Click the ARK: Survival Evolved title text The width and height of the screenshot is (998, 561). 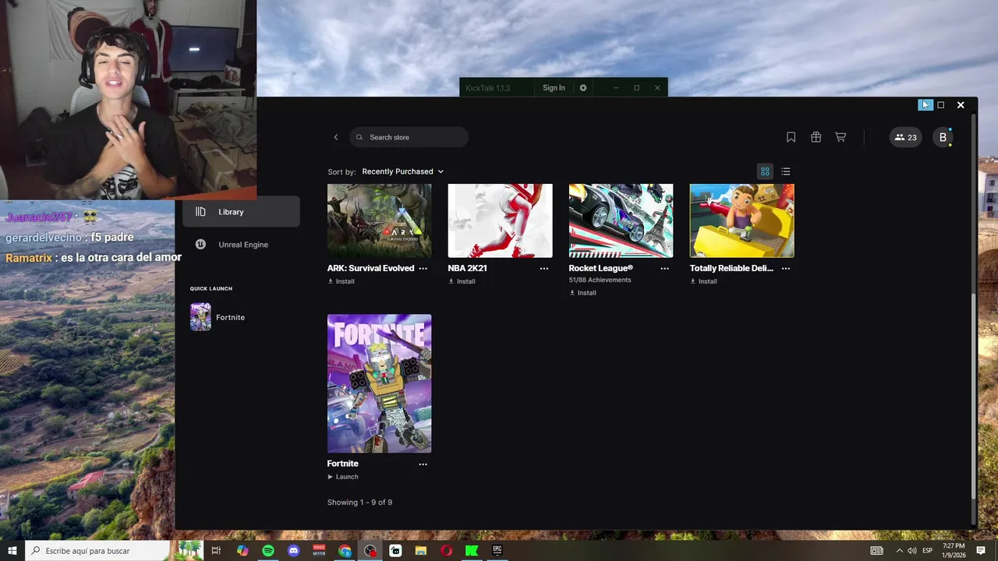[x=370, y=268]
